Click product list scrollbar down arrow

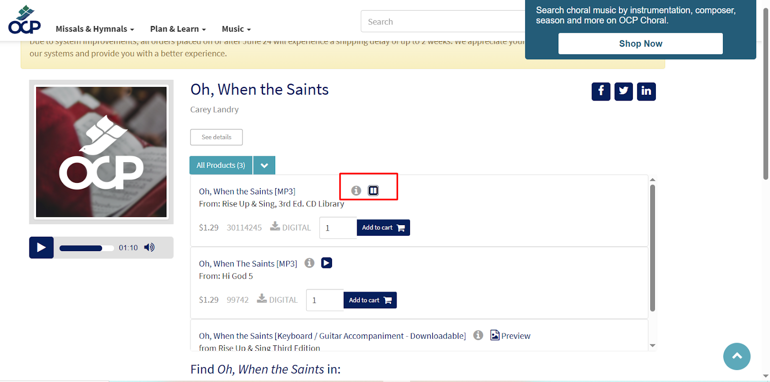click(x=653, y=345)
